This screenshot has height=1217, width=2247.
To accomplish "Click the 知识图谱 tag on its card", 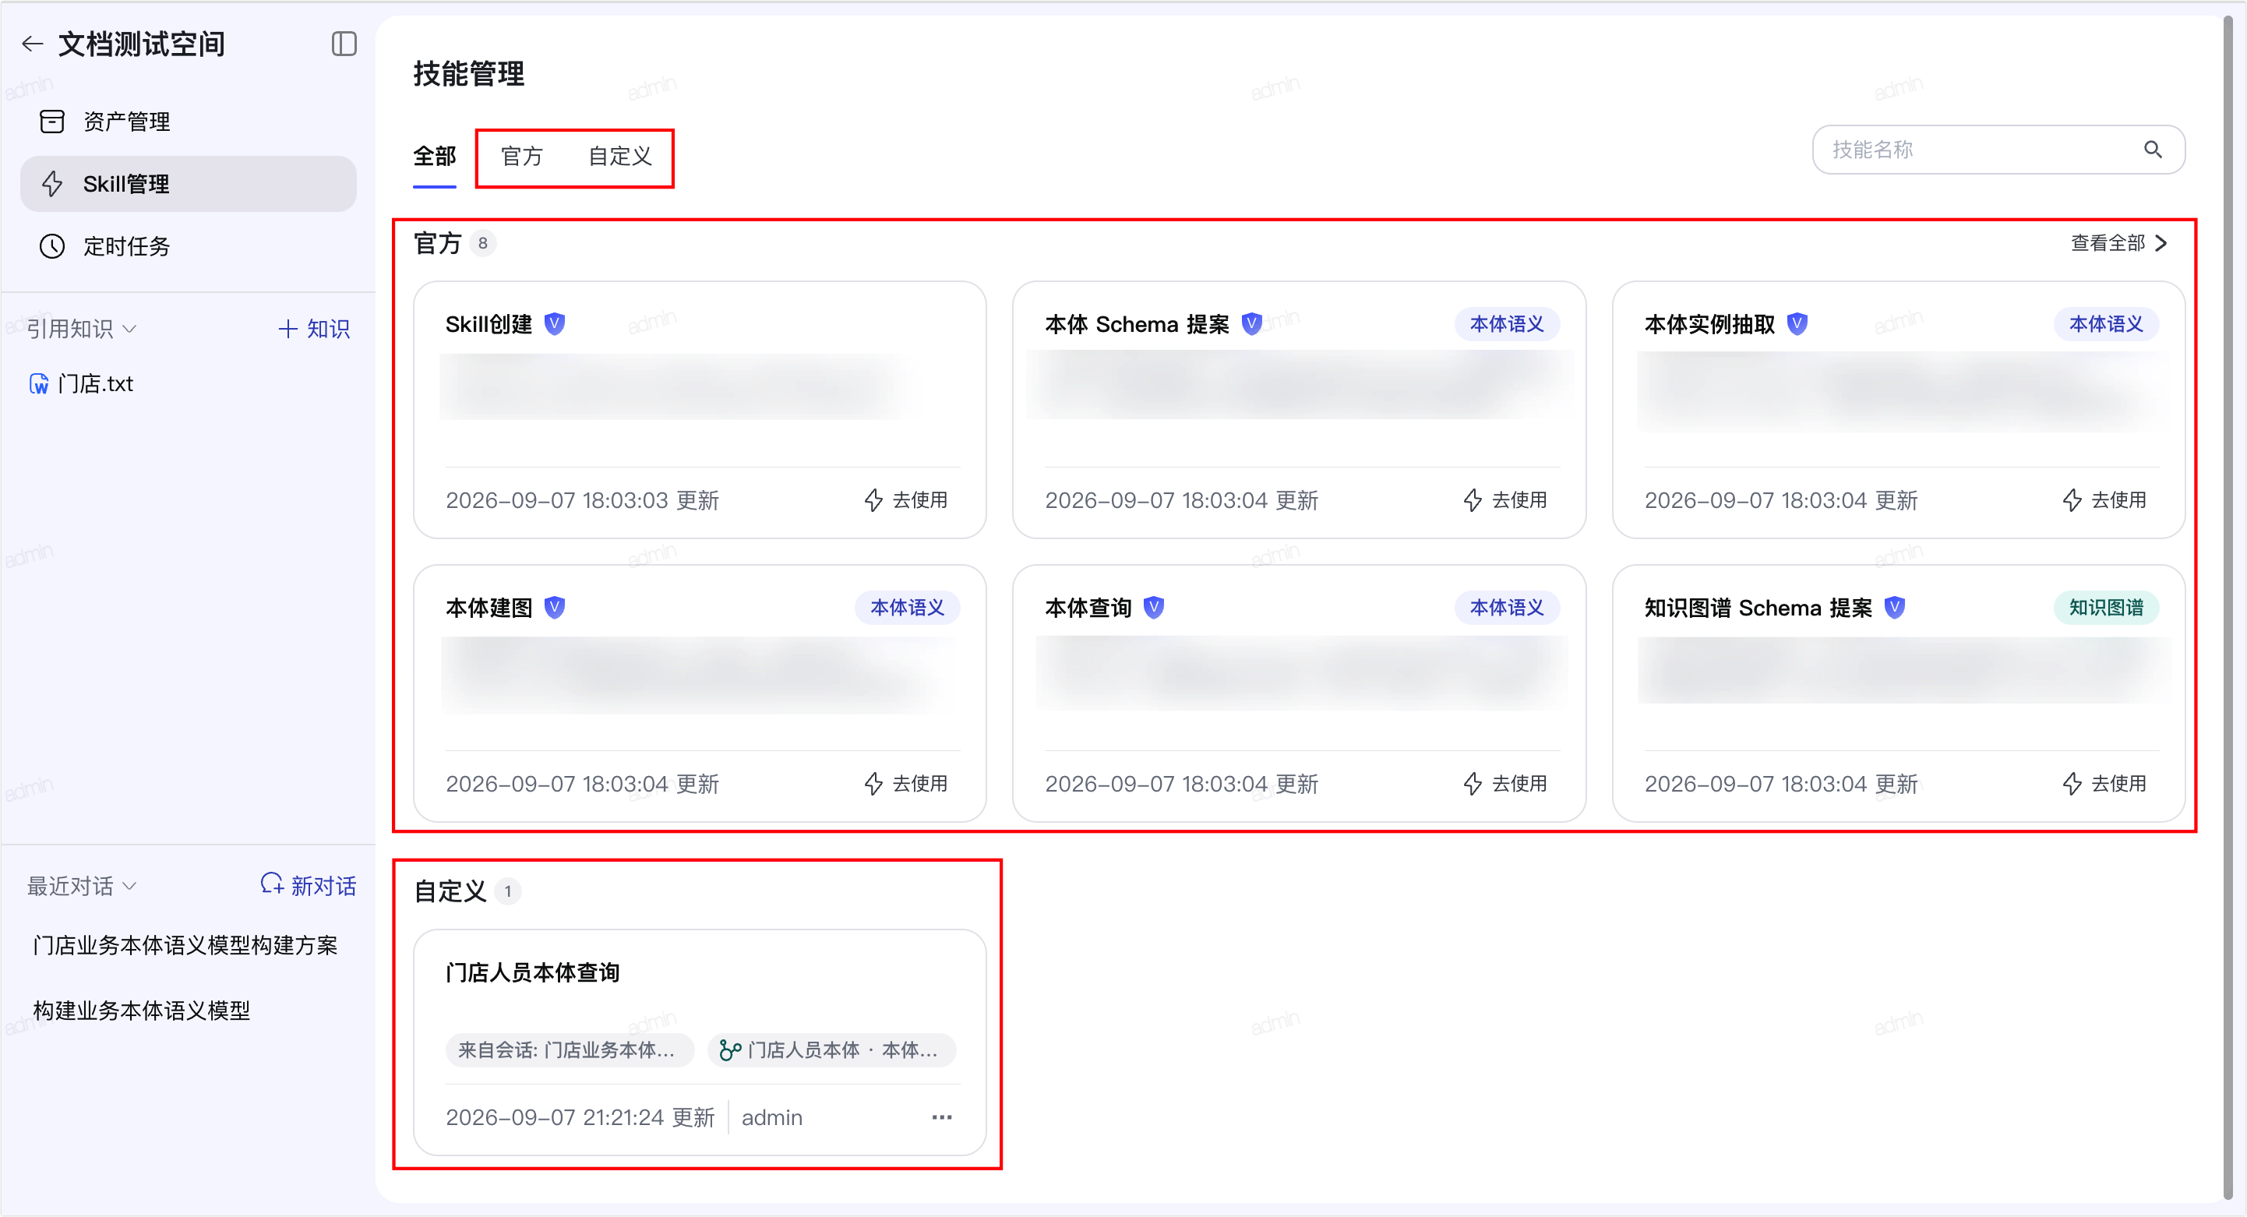I will point(2106,607).
